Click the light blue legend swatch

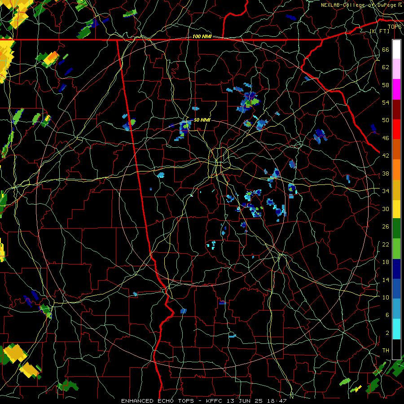click(396, 309)
